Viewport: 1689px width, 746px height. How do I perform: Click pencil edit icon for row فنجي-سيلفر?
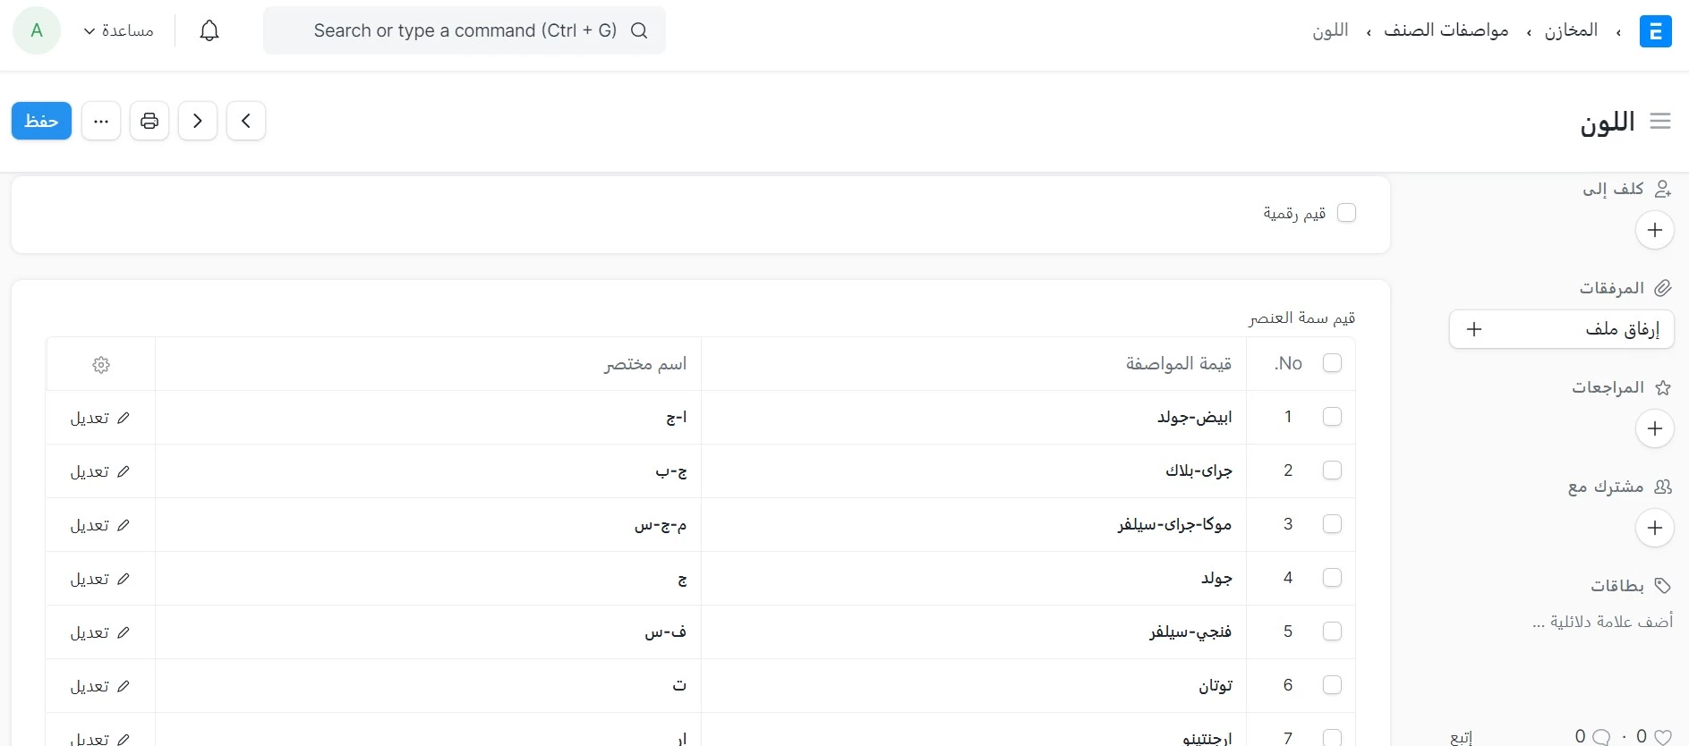(124, 632)
